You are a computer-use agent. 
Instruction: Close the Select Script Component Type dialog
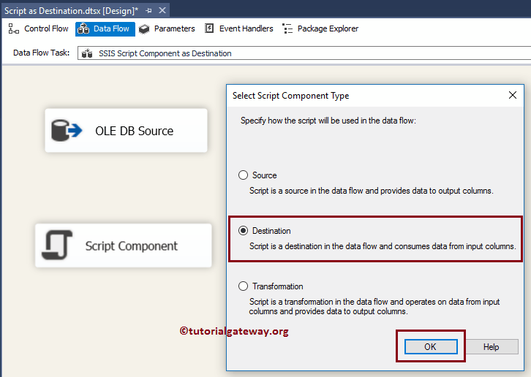click(513, 95)
